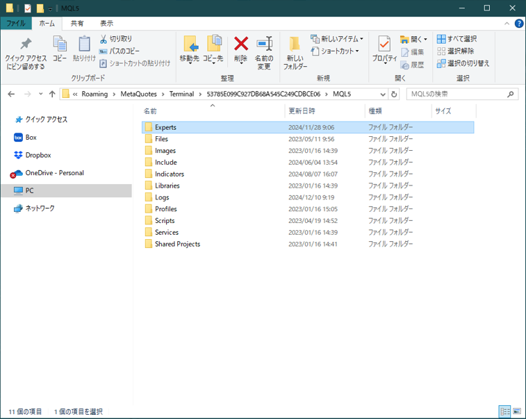Select the Indicators folder
This screenshot has width=526, height=419.
[169, 174]
